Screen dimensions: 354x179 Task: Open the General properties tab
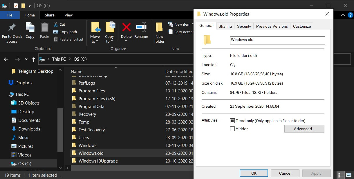tap(206, 25)
